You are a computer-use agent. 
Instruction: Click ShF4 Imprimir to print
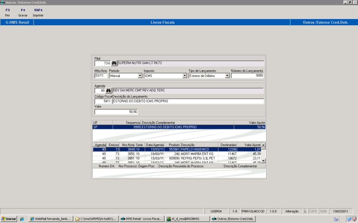[x=38, y=12]
